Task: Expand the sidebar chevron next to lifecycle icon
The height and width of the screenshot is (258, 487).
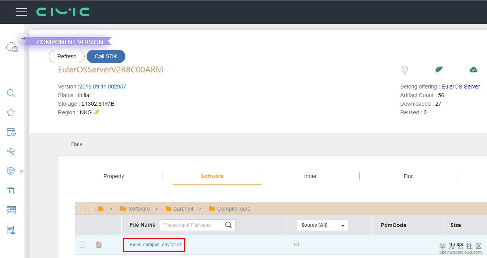Action: click(22, 171)
